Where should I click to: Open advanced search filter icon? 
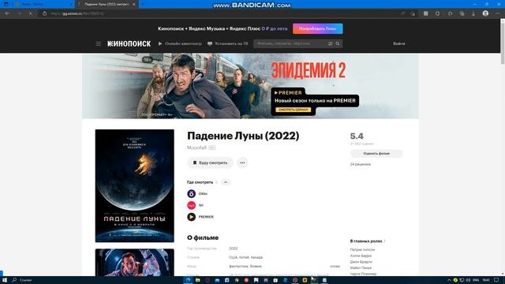tap(330, 43)
